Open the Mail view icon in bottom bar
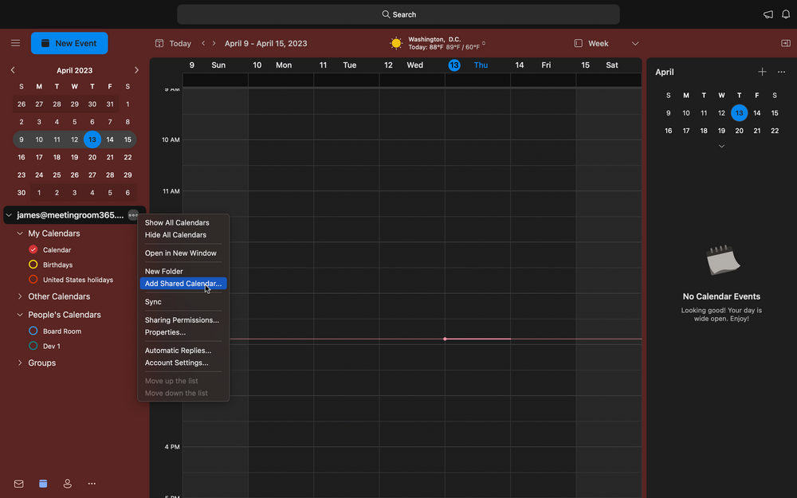The width and height of the screenshot is (797, 498). point(19,484)
